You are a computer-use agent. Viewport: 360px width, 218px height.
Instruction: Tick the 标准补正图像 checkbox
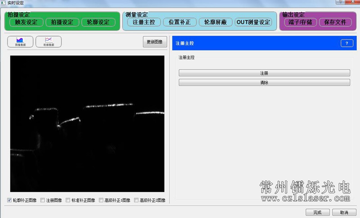click(x=68, y=200)
